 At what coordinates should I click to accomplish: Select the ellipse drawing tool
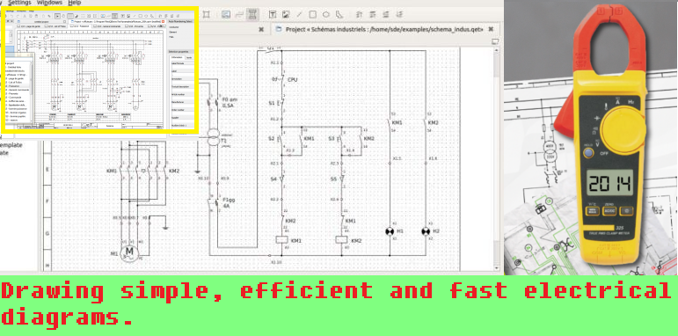(326, 14)
